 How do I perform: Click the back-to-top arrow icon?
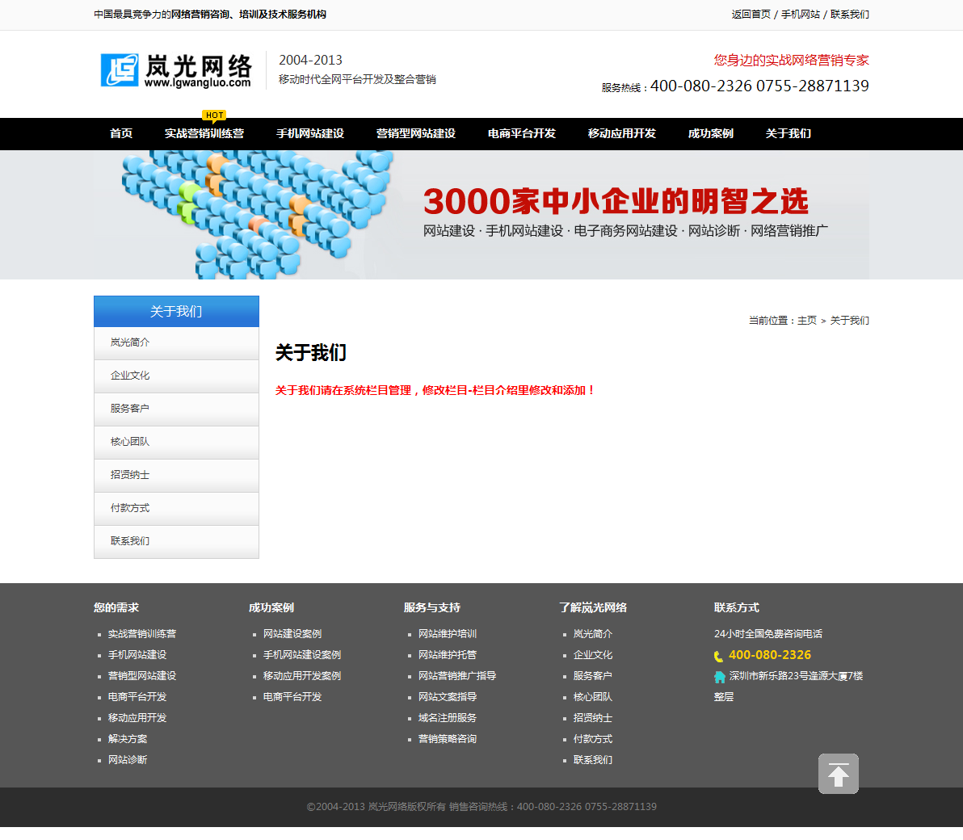click(x=838, y=774)
